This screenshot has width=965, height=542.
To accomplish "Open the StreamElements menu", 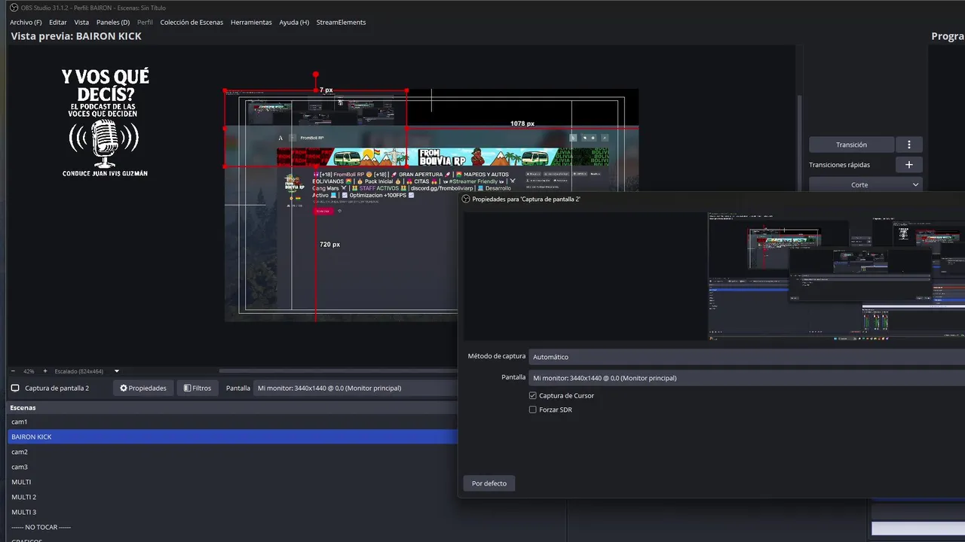I will [341, 23].
